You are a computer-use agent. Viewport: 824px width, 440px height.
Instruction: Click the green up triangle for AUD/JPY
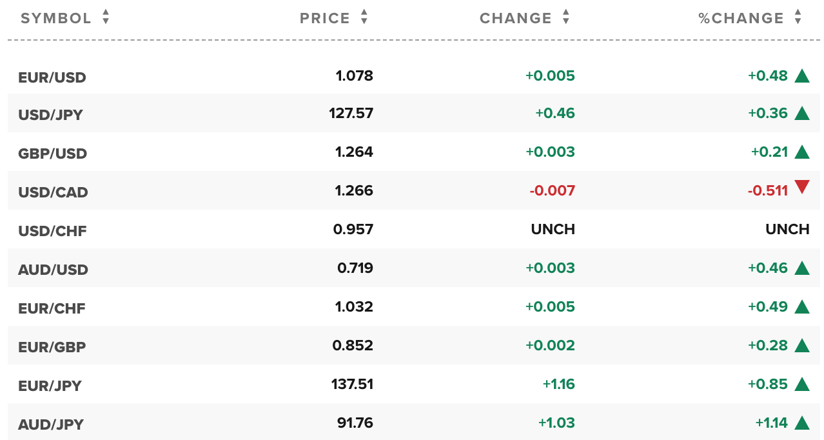tap(801, 423)
